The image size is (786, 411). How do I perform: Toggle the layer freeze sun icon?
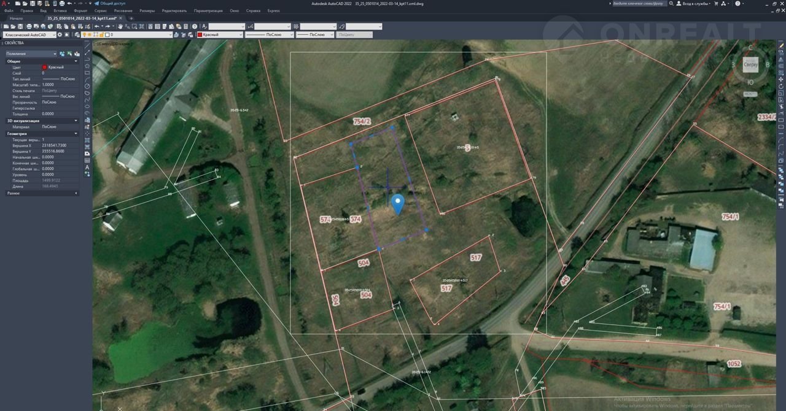point(90,35)
